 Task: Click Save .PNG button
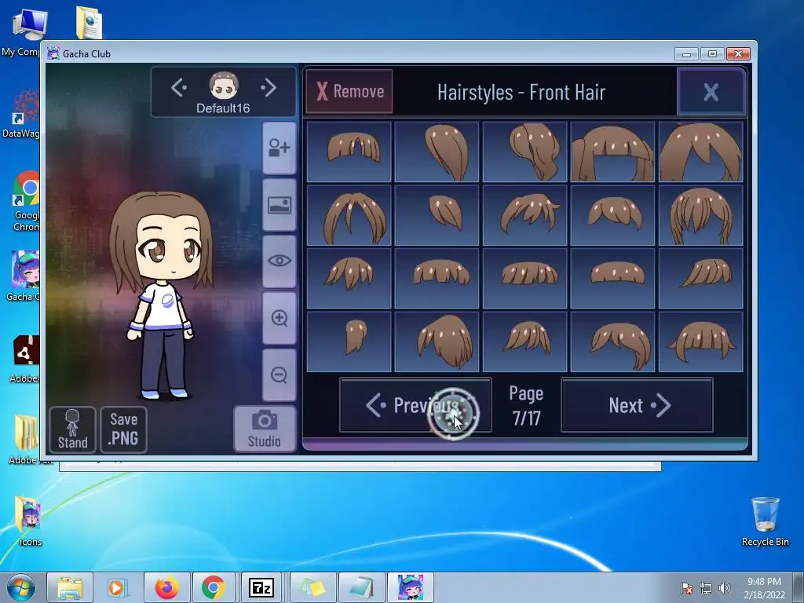(123, 429)
